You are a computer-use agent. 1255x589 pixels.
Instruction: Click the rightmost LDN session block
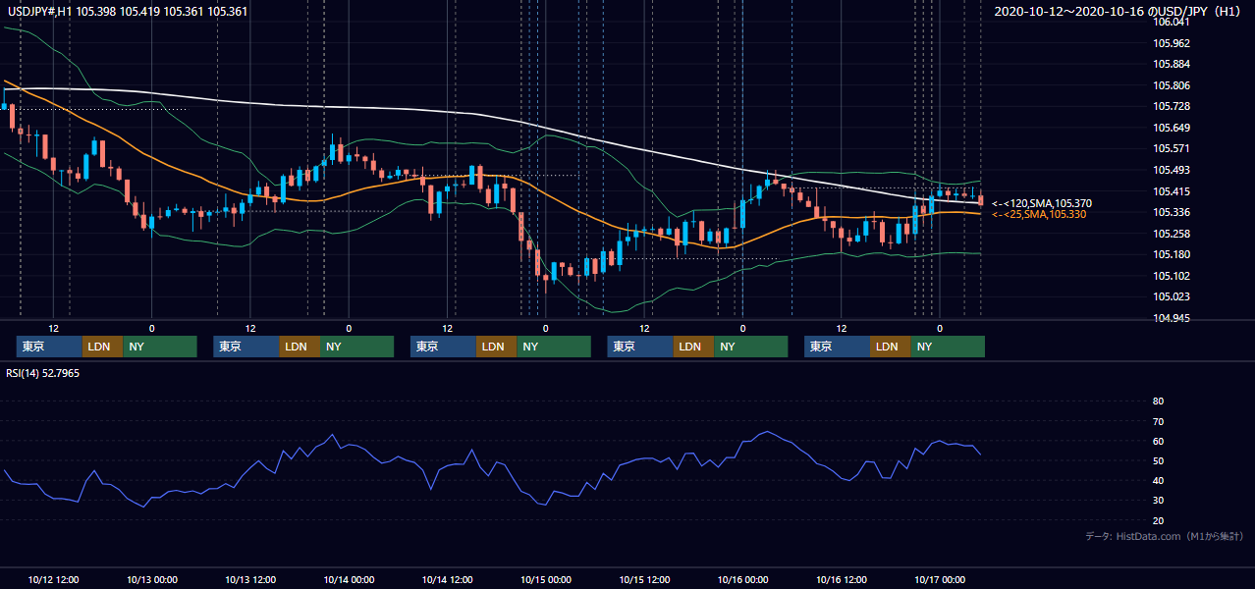click(x=890, y=347)
